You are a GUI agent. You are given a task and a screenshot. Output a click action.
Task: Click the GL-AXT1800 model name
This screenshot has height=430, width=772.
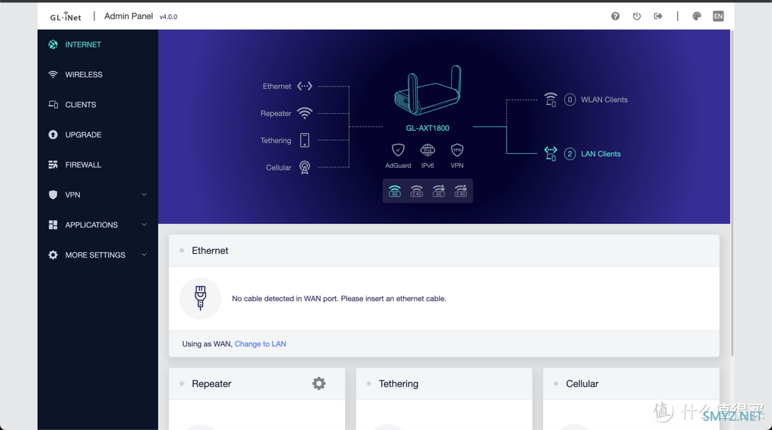[x=427, y=128]
